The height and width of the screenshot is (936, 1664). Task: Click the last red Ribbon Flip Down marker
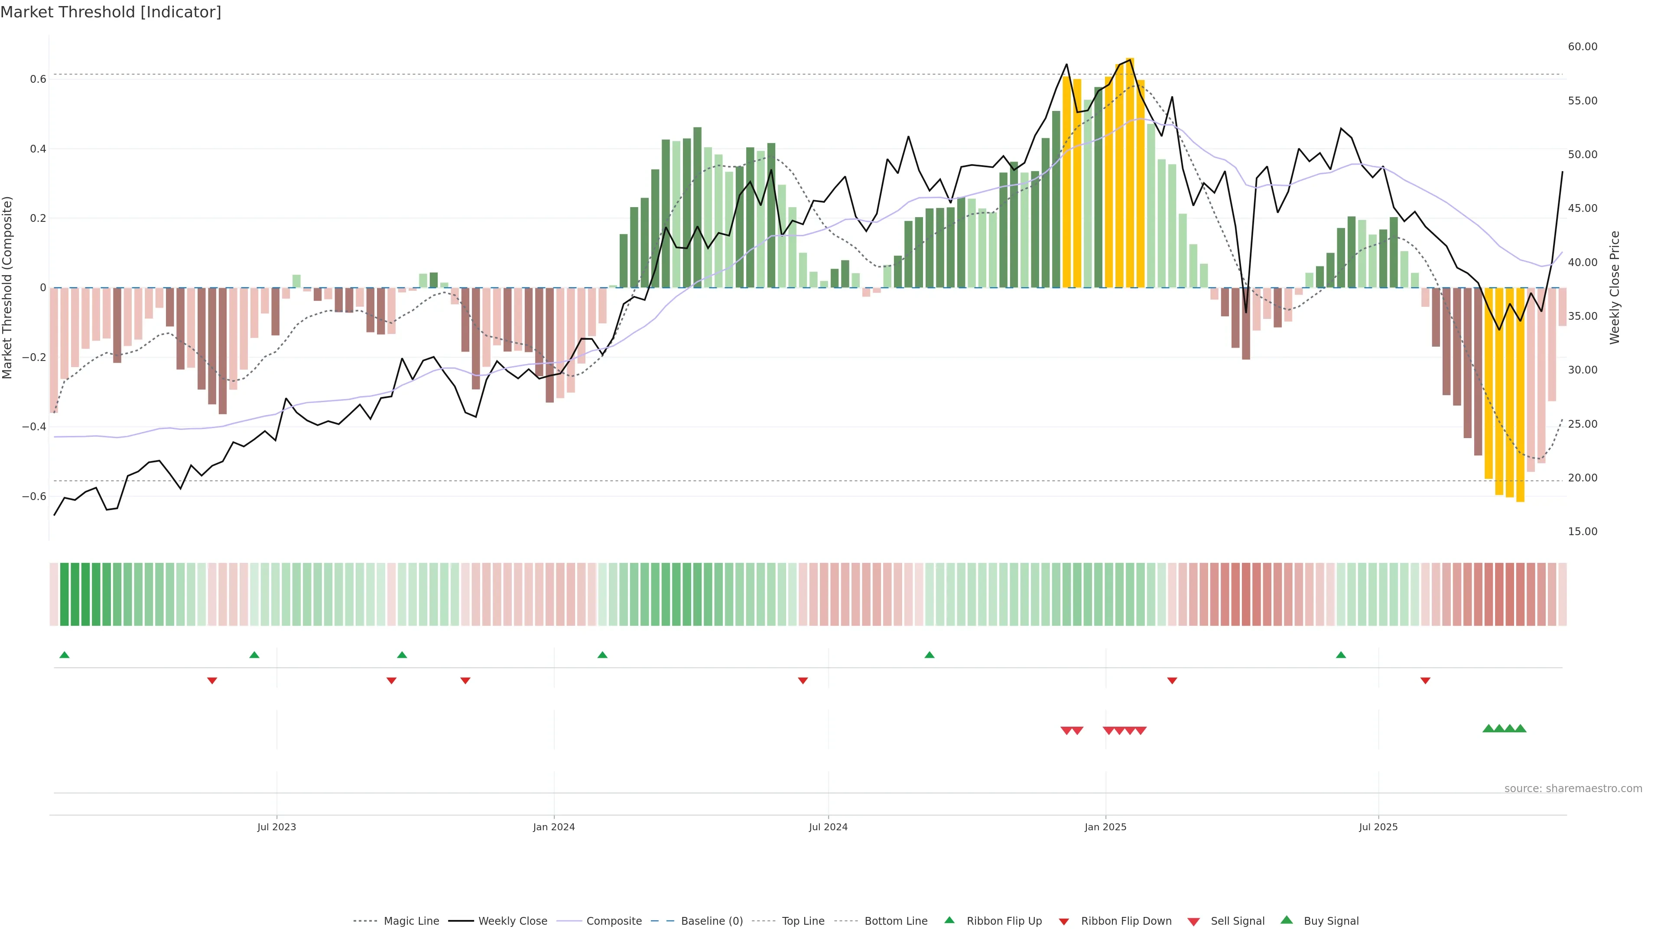(x=1425, y=681)
